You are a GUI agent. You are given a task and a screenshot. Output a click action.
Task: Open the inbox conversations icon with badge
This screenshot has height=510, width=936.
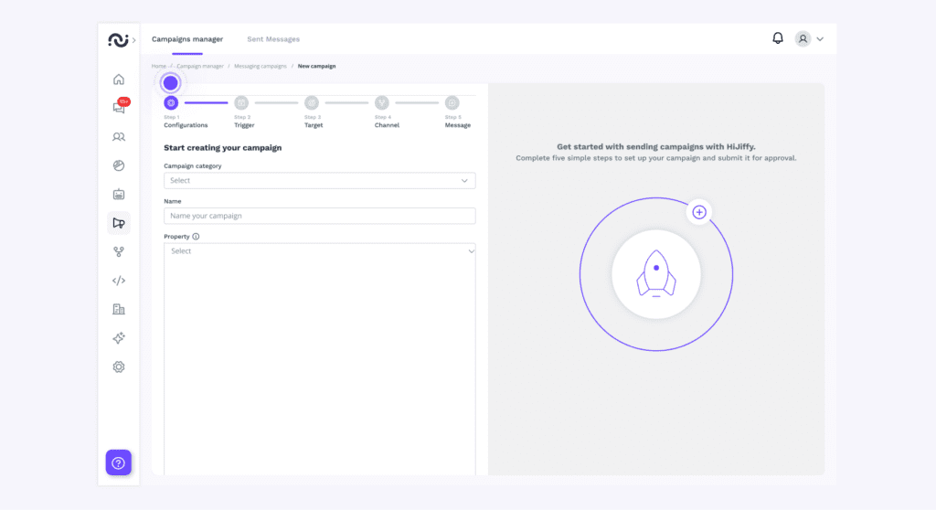[x=119, y=108]
